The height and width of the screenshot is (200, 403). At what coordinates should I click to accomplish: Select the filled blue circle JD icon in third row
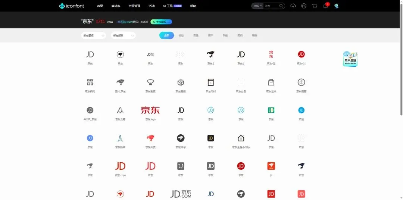(x=301, y=110)
